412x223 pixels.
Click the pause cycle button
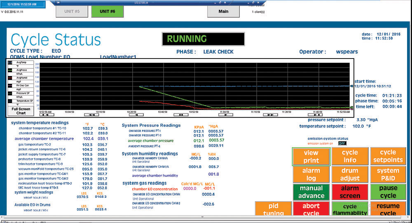tap(388, 192)
